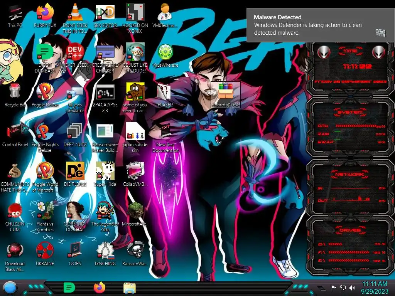
Task: Click the CPU usage bar in widget
Action: 356,126
